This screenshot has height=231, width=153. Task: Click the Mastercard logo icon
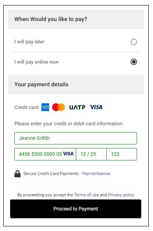pyautogui.click(x=58, y=107)
